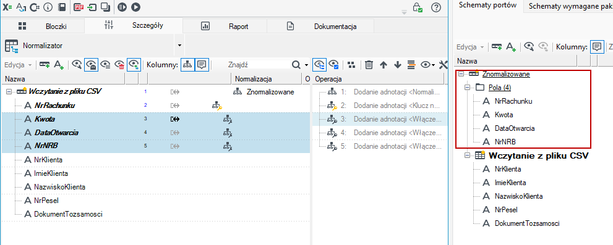Click the PDF export icon

point(79,7)
